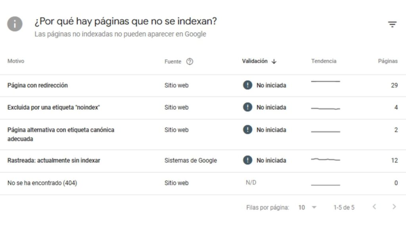
Task: Click warning icon on Página con redirección row
Action: click(x=248, y=85)
